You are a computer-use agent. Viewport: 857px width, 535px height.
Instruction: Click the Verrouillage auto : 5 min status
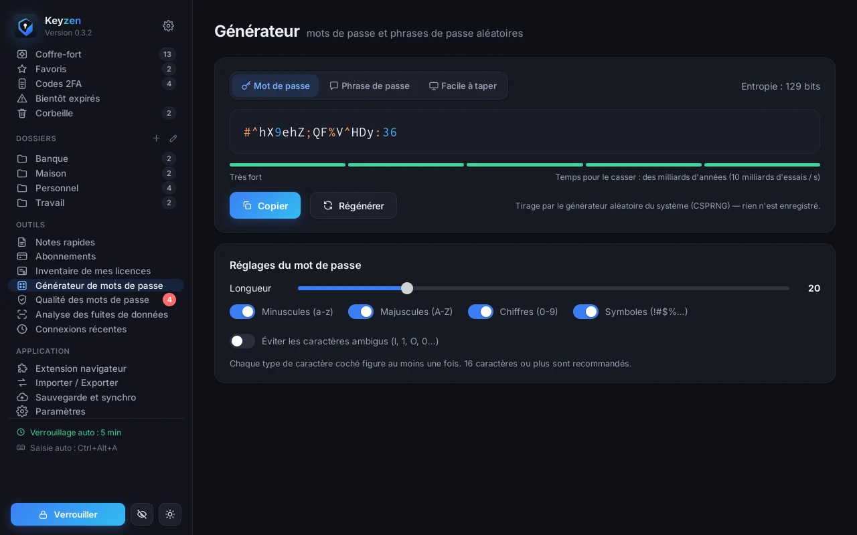pos(69,433)
